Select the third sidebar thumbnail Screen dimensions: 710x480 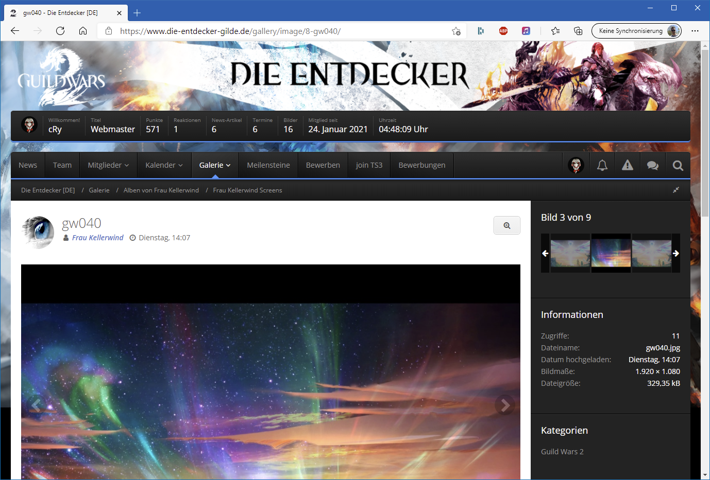point(651,253)
